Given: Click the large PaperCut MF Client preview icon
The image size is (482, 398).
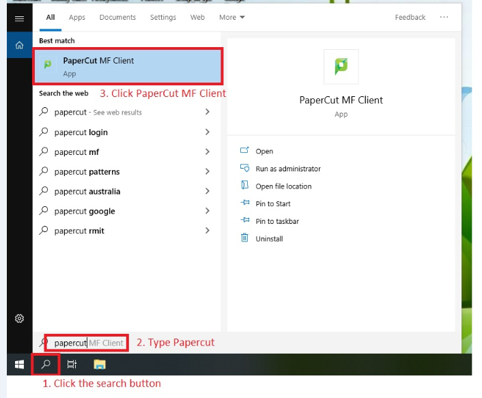Looking at the screenshot, I should tap(341, 66).
